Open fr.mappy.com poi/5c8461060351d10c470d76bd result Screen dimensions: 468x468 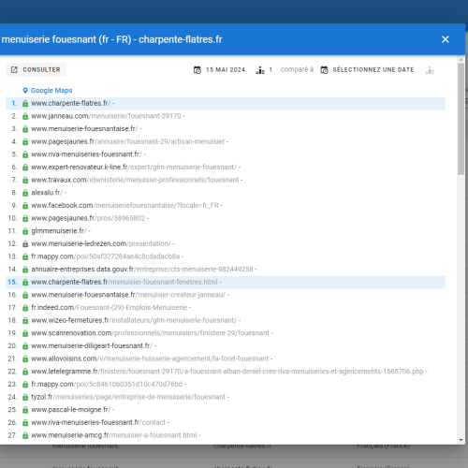pos(107,385)
